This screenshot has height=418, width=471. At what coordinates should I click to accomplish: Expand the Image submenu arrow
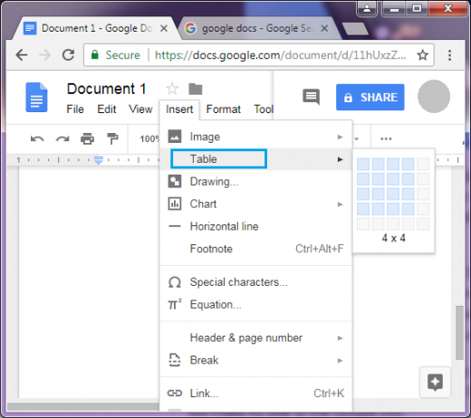pos(340,137)
